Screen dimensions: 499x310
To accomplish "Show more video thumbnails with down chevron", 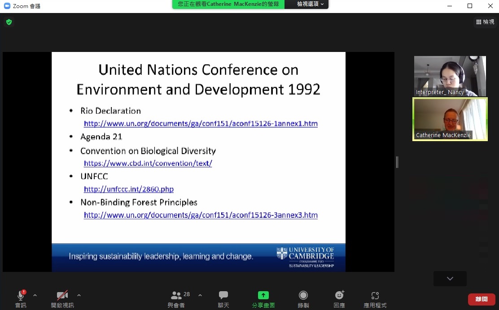I will point(450,279).
